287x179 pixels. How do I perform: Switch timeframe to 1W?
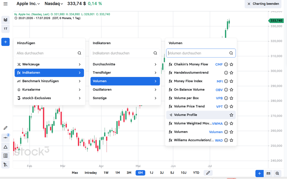[x=106, y=173]
